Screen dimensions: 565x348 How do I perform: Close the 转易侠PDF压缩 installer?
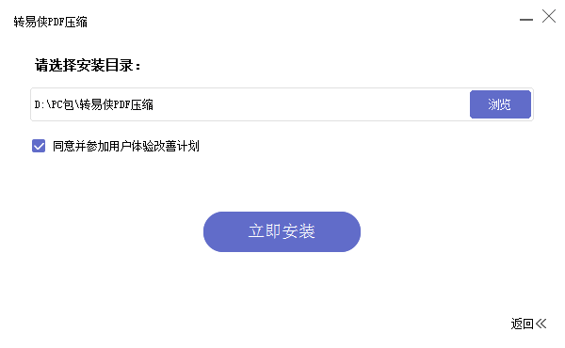pos(549,16)
